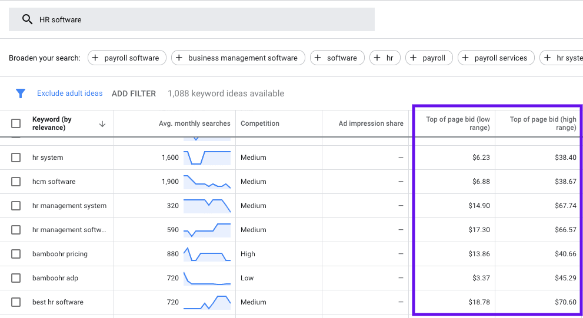Click the hr system trend sparkline
The height and width of the screenshot is (318, 583).
[x=207, y=158]
